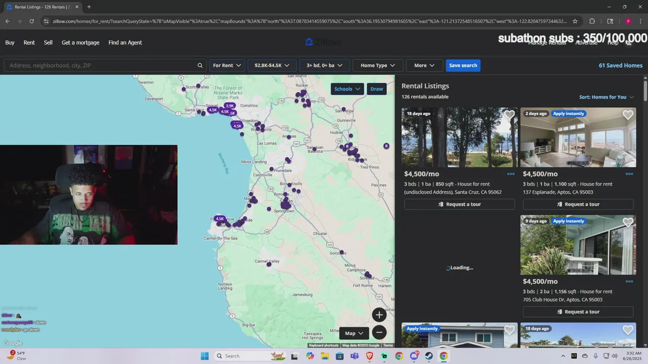
Task: Zoom in on the map
Action: pyautogui.click(x=379, y=314)
